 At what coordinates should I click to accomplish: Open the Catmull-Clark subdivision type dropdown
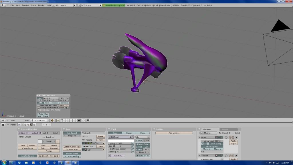[212, 159]
